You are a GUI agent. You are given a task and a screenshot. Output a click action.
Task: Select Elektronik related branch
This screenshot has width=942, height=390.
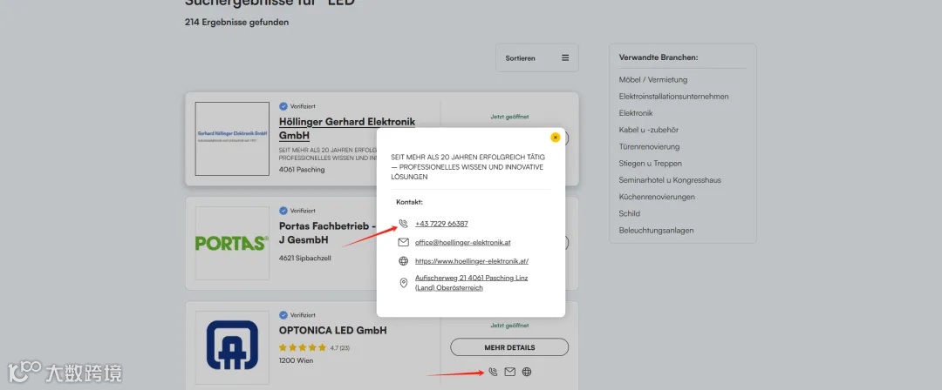636,113
